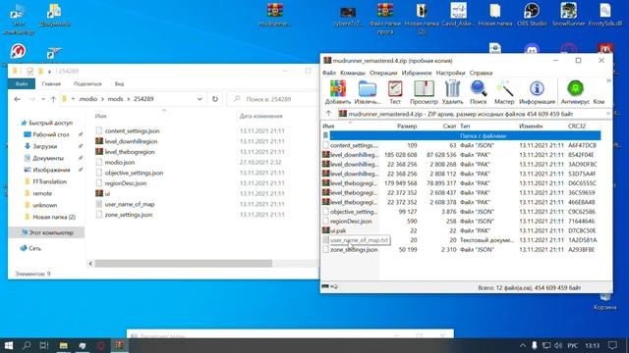The image size is (629, 353).
Task: Toggle the checkbox icon in Explorer quick access toolbar
Action: (29, 72)
